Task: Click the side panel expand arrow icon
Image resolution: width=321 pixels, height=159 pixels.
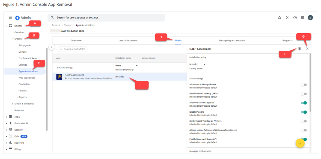Action: [x=52, y=47]
